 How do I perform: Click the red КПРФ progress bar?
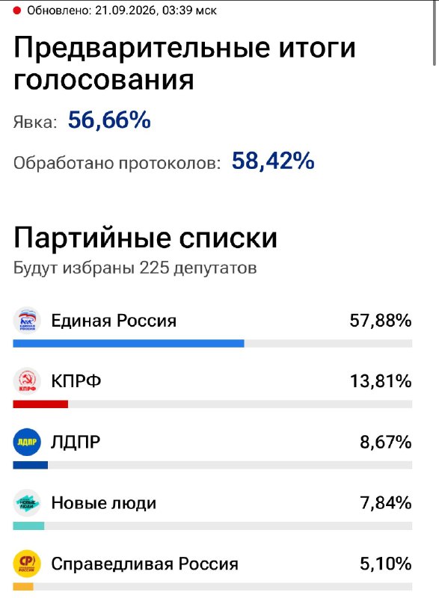point(40,404)
